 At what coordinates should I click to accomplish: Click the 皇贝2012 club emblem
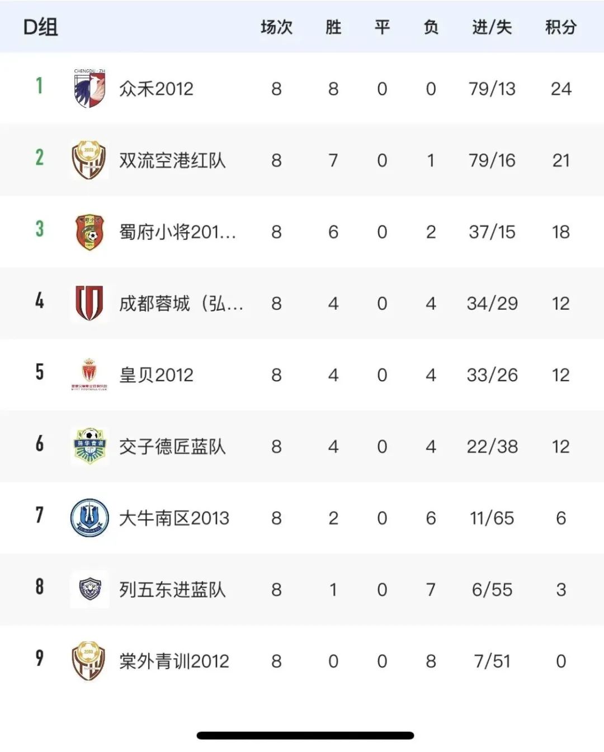[89, 374]
